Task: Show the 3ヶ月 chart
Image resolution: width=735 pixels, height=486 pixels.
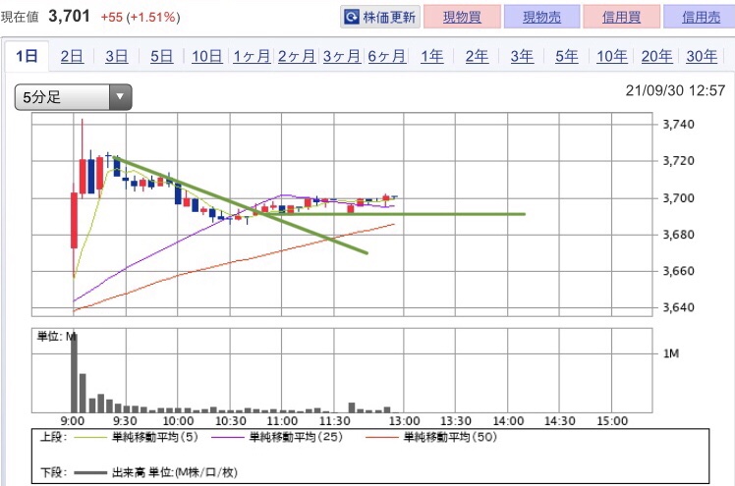Action: coord(342,57)
